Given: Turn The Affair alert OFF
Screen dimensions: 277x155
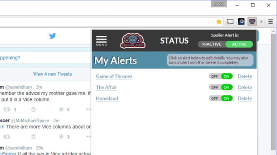Looking at the screenshot, I should point(215,87).
